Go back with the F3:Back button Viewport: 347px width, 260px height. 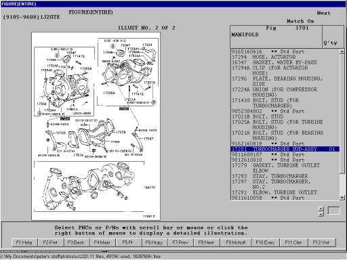[x=76, y=242]
